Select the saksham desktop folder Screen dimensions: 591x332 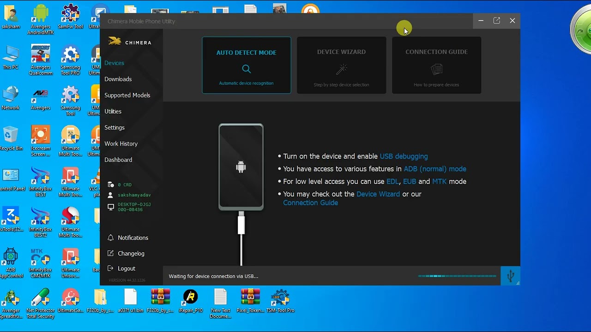click(10, 17)
